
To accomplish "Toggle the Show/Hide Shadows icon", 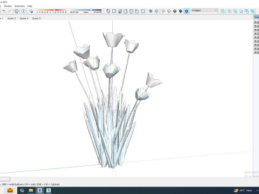I will click(x=31, y=11).
